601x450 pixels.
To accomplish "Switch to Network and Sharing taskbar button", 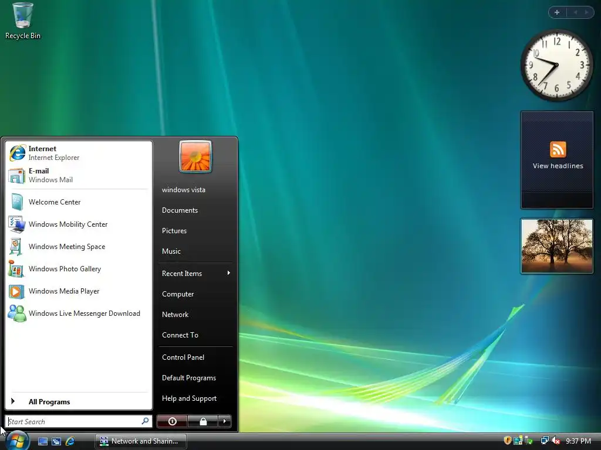I will (141, 441).
